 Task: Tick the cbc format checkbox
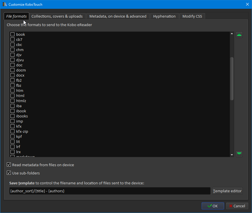pos(12,45)
